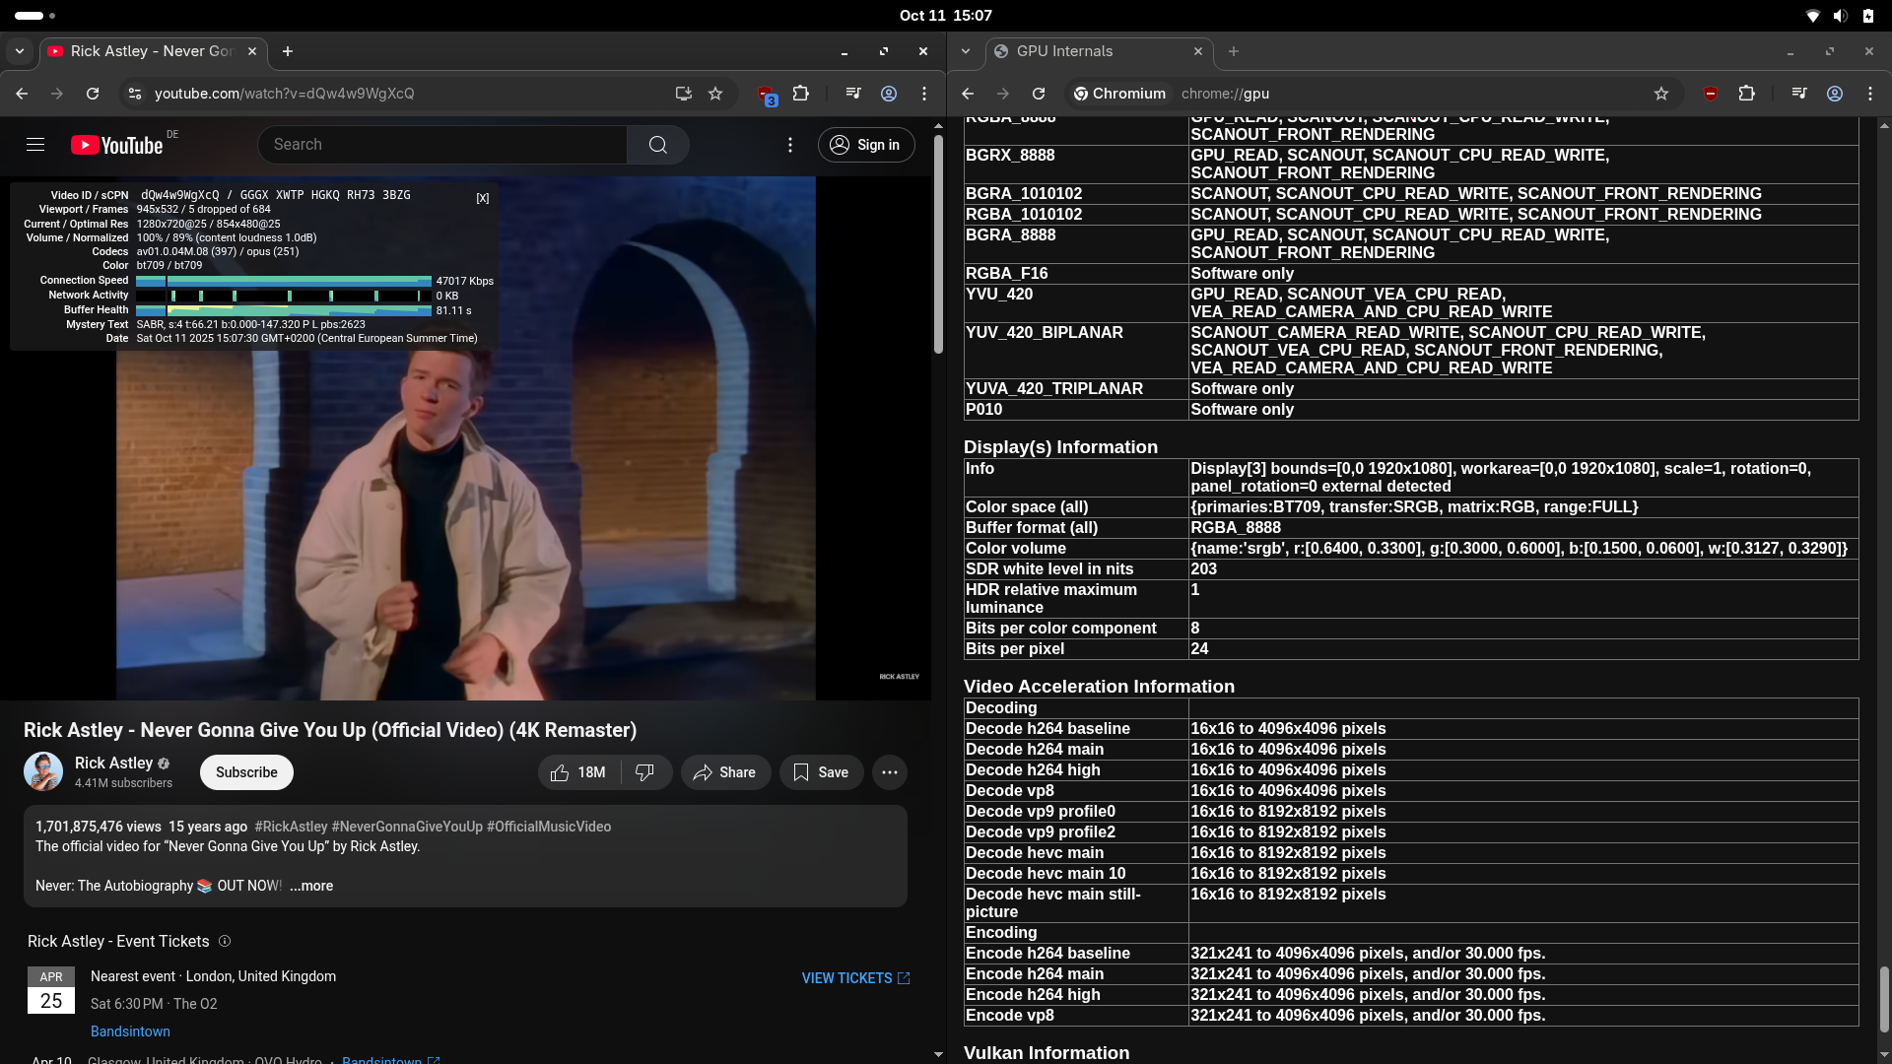Screen dimensions: 1892x1064
Task: Select the Rick Astley YouTube tab
Action: (148, 51)
